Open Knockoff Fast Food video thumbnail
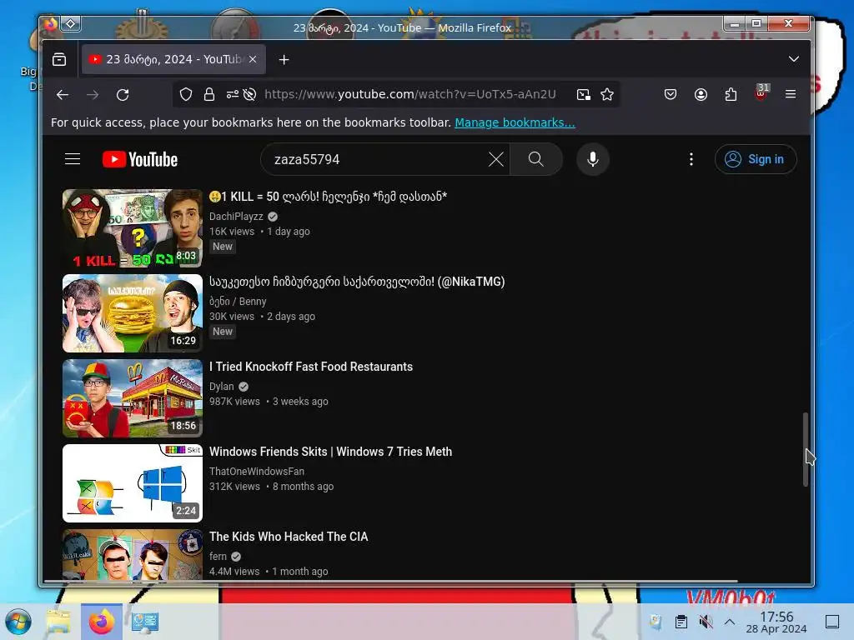854x640 pixels. point(133,397)
